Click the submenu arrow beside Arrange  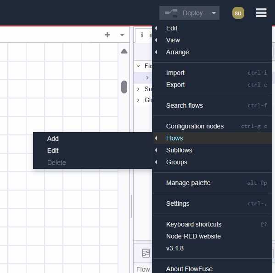pyautogui.click(x=156, y=52)
